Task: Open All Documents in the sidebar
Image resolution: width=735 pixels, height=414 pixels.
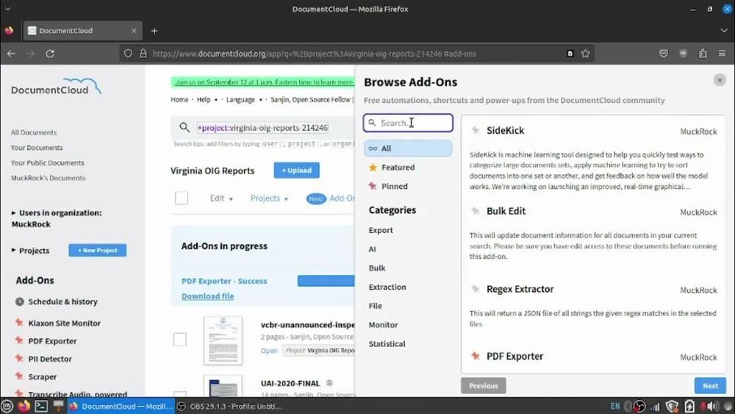Action: coord(34,132)
